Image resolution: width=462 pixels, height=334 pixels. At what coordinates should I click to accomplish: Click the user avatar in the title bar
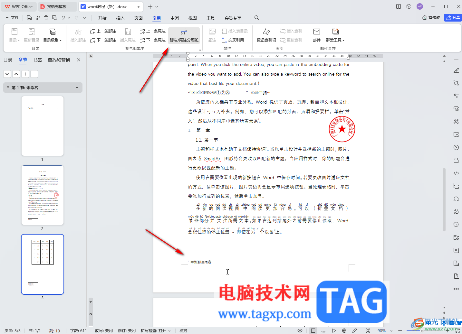[419, 6]
